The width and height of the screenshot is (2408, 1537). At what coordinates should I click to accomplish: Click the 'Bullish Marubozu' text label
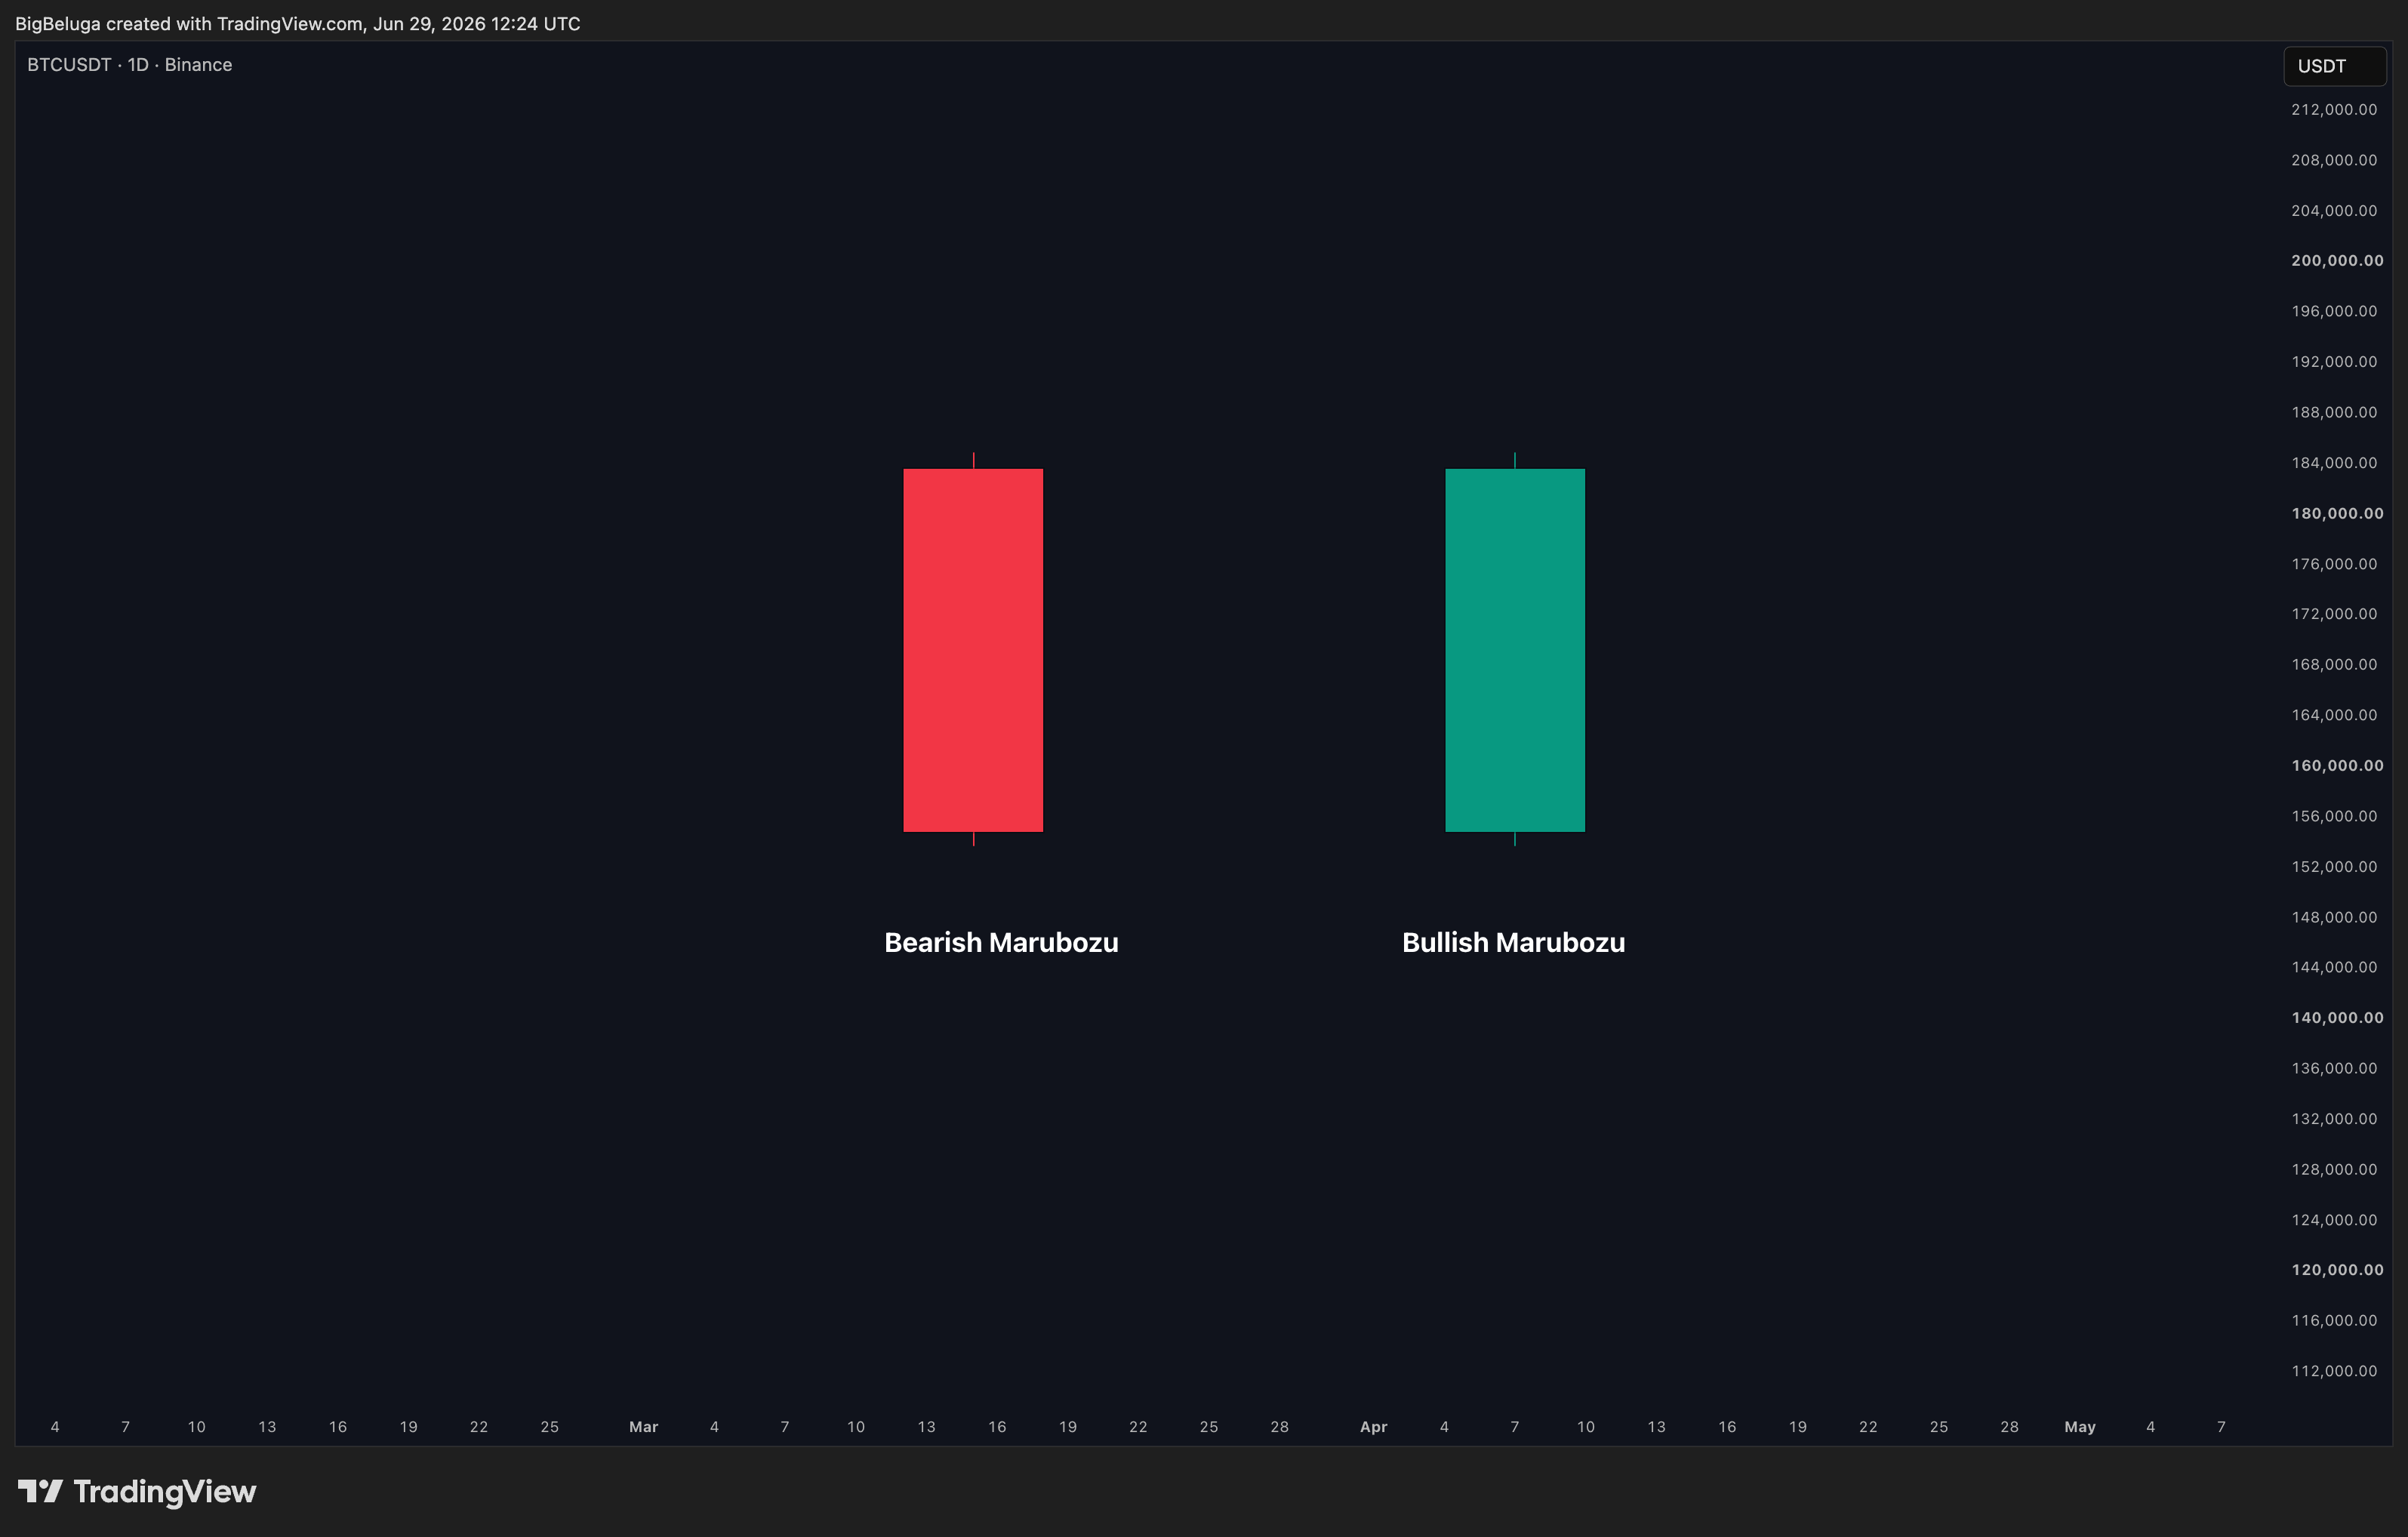coord(1513,942)
